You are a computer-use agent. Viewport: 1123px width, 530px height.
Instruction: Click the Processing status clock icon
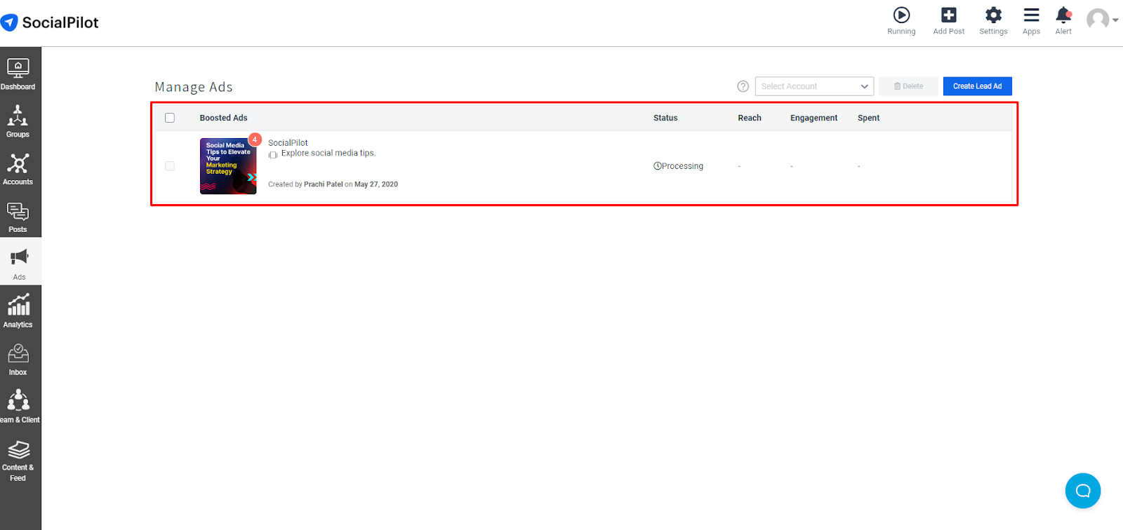click(x=657, y=166)
